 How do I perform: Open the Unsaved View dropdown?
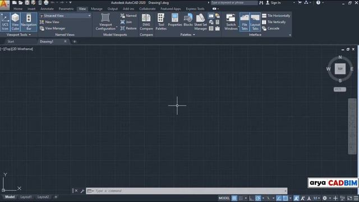pos(65,16)
